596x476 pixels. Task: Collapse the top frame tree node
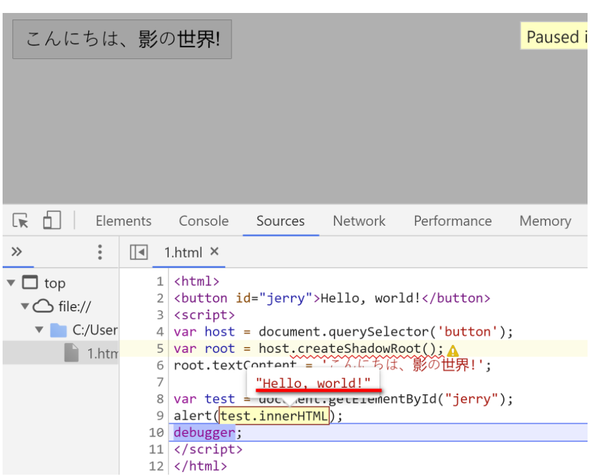tap(11, 283)
